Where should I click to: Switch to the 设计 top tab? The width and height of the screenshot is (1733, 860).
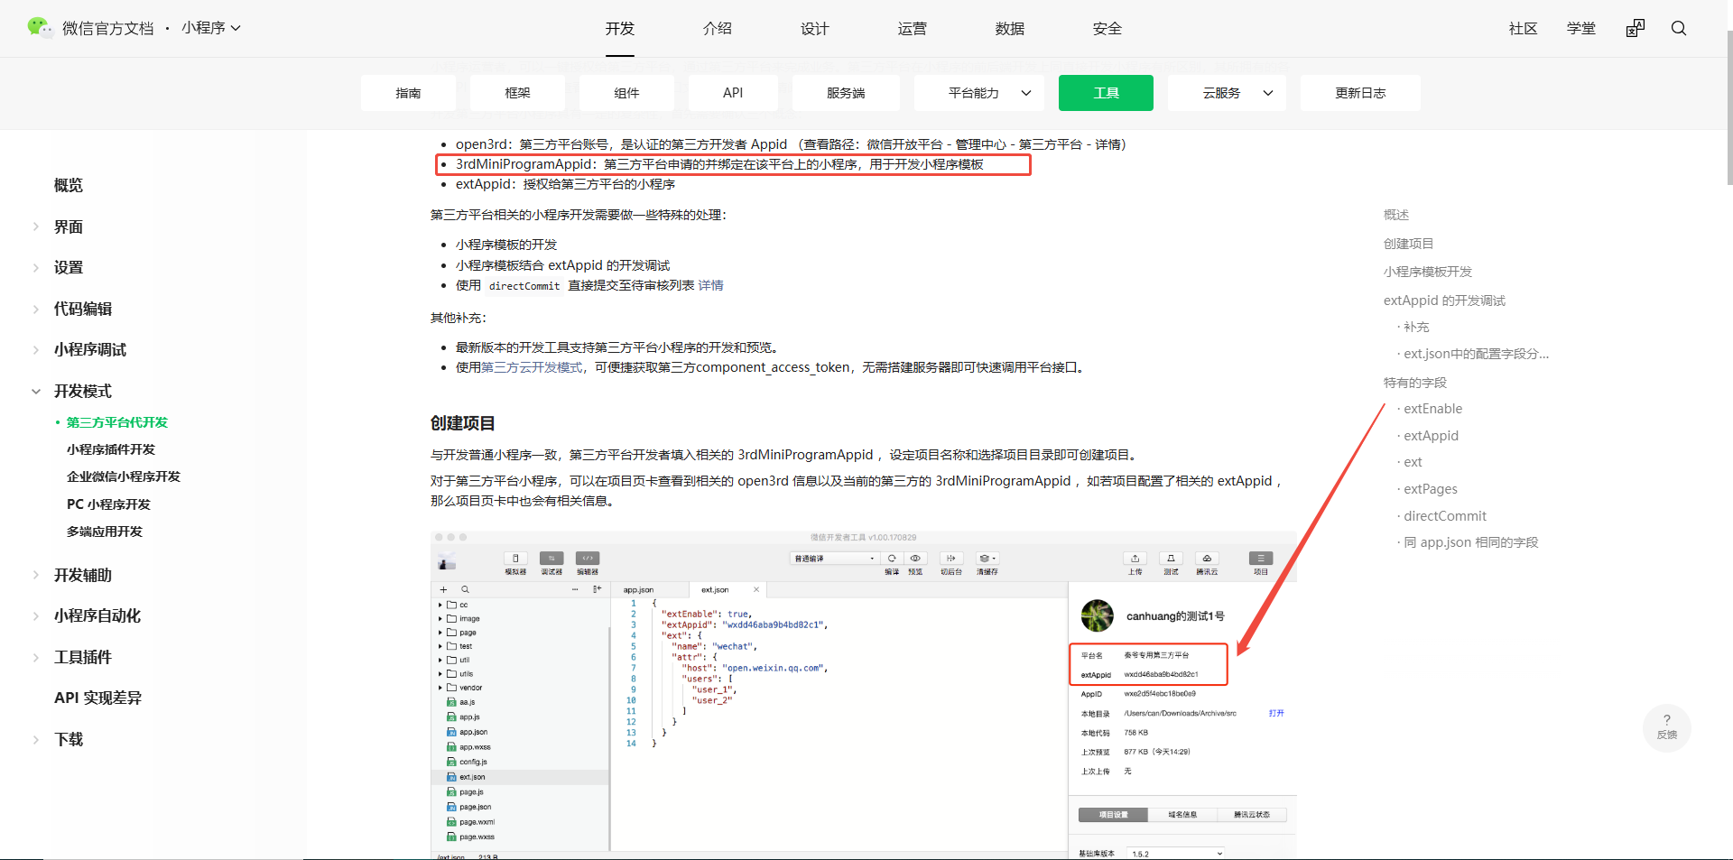815,28
